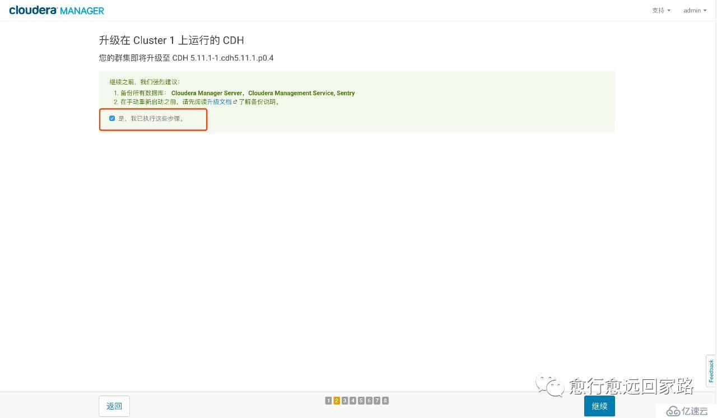Go to wizard step 1
Image resolution: width=717 pixels, height=418 pixels.
(328, 401)
